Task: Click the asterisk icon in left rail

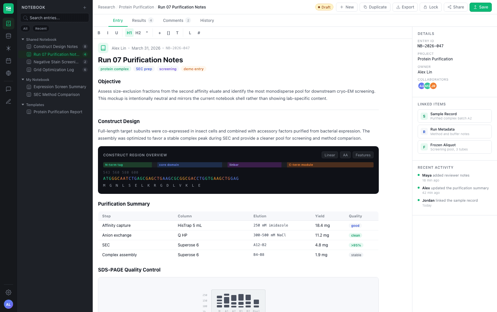Action: (8, 48)
